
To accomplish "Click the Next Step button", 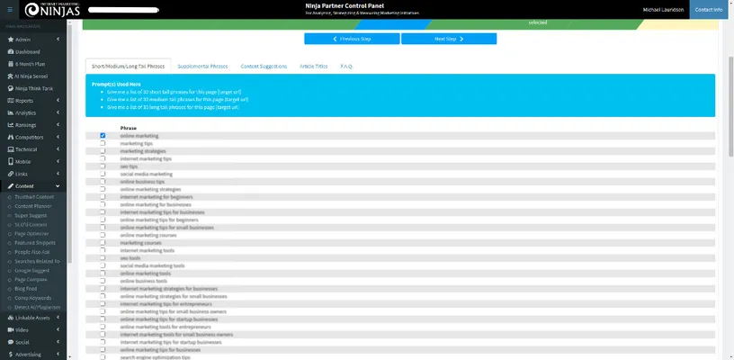I will pos(449,40).
